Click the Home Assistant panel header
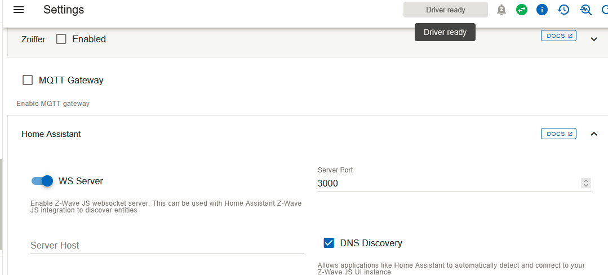This screenshot has height=275, width=608. coord(225,134)
